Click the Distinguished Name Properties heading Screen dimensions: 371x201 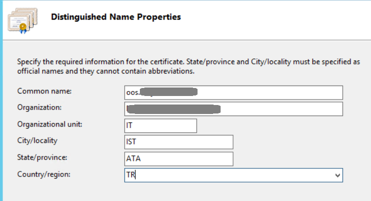(116, 17)
